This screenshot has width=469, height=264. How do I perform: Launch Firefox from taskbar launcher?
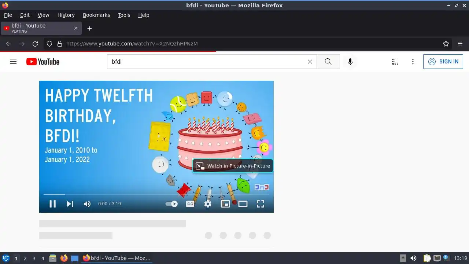[x=64, y=258]
